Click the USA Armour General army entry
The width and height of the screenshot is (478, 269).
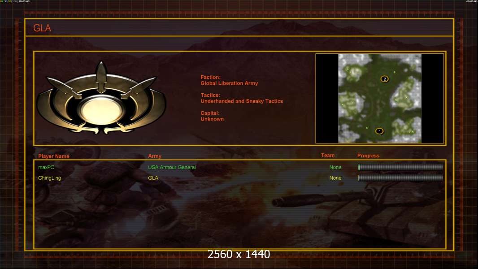tap(172, 167)
